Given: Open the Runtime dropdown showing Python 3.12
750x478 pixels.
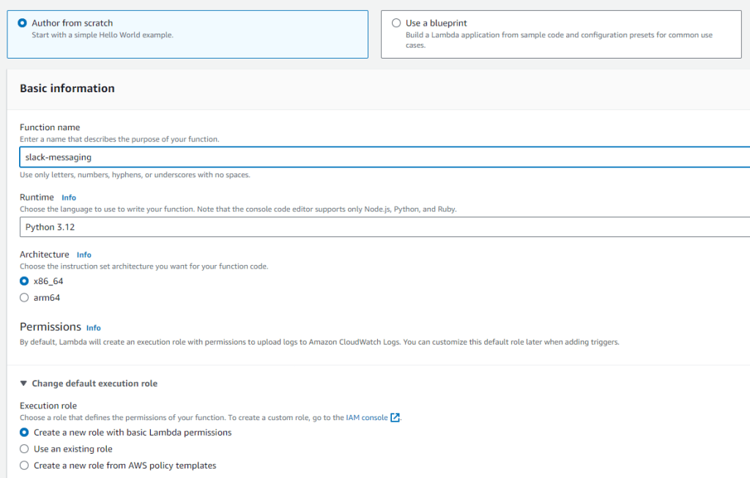Looking at the screenshot, I should [x=381, y=227].
